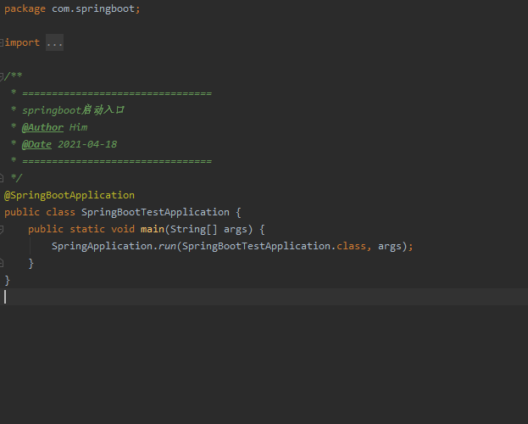
Task: Place the cursor on the empty highlighted line
Action: pos(254,297)
